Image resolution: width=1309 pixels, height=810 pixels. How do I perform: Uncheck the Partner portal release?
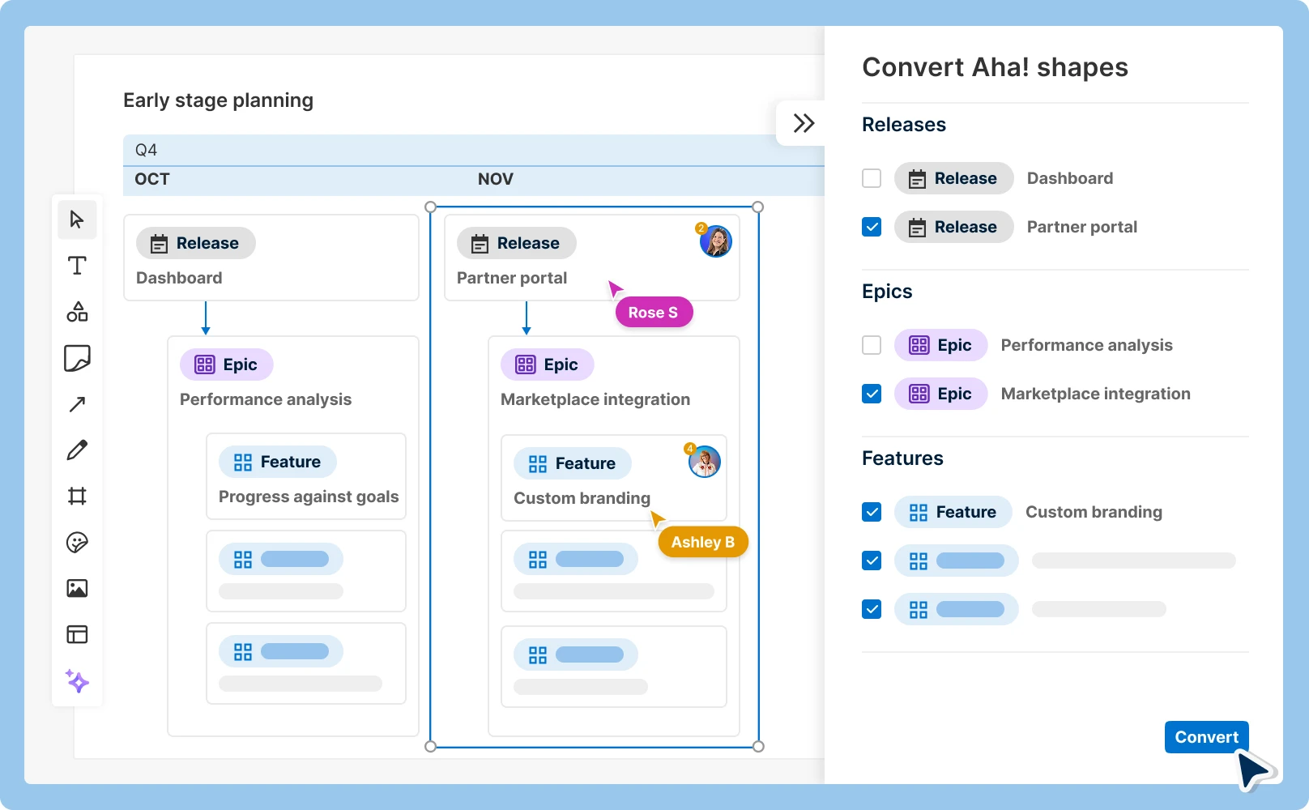872,227
